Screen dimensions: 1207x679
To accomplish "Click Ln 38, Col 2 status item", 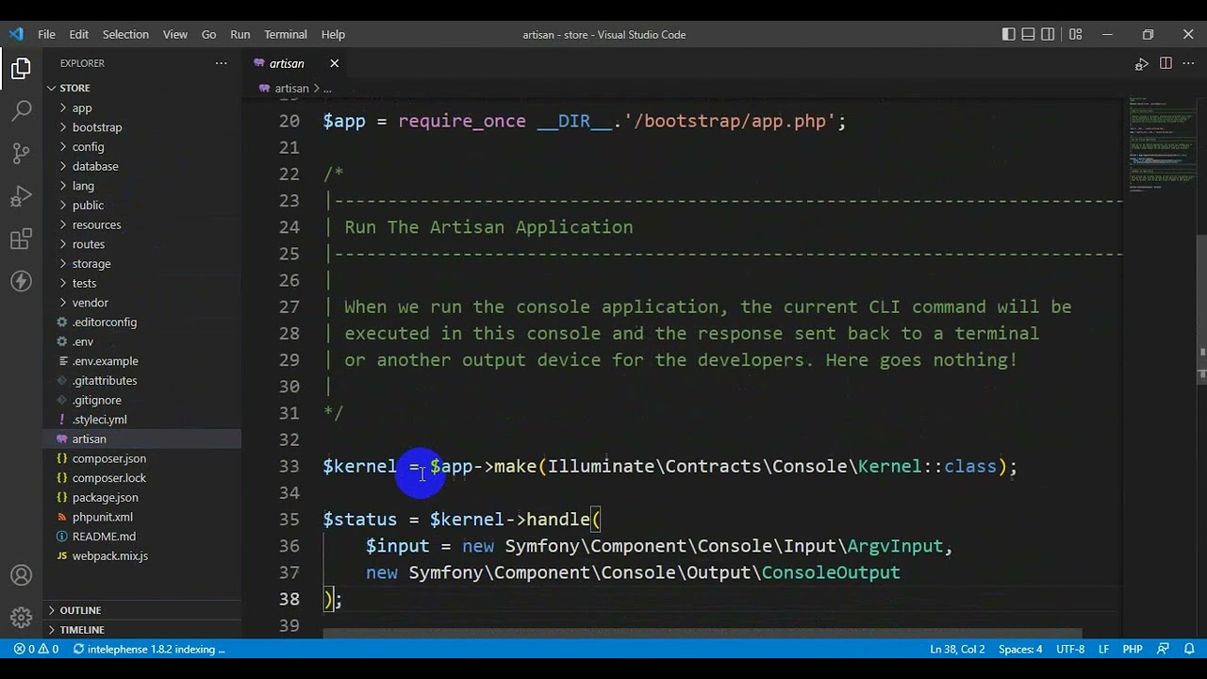I will (957, 649).
